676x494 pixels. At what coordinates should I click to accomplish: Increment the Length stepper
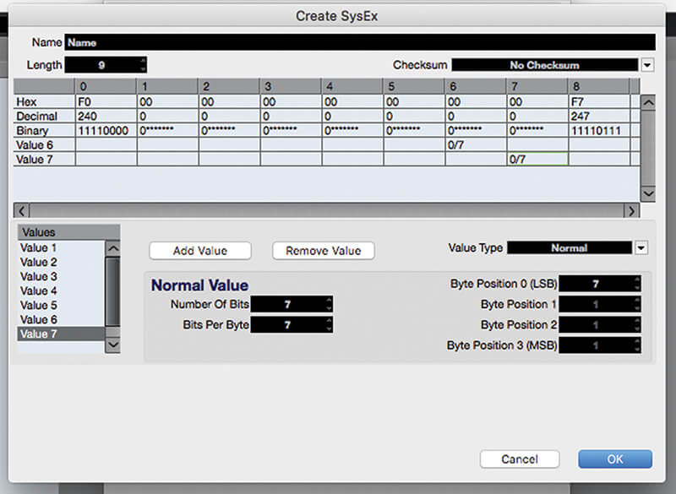tap(144, 61)
